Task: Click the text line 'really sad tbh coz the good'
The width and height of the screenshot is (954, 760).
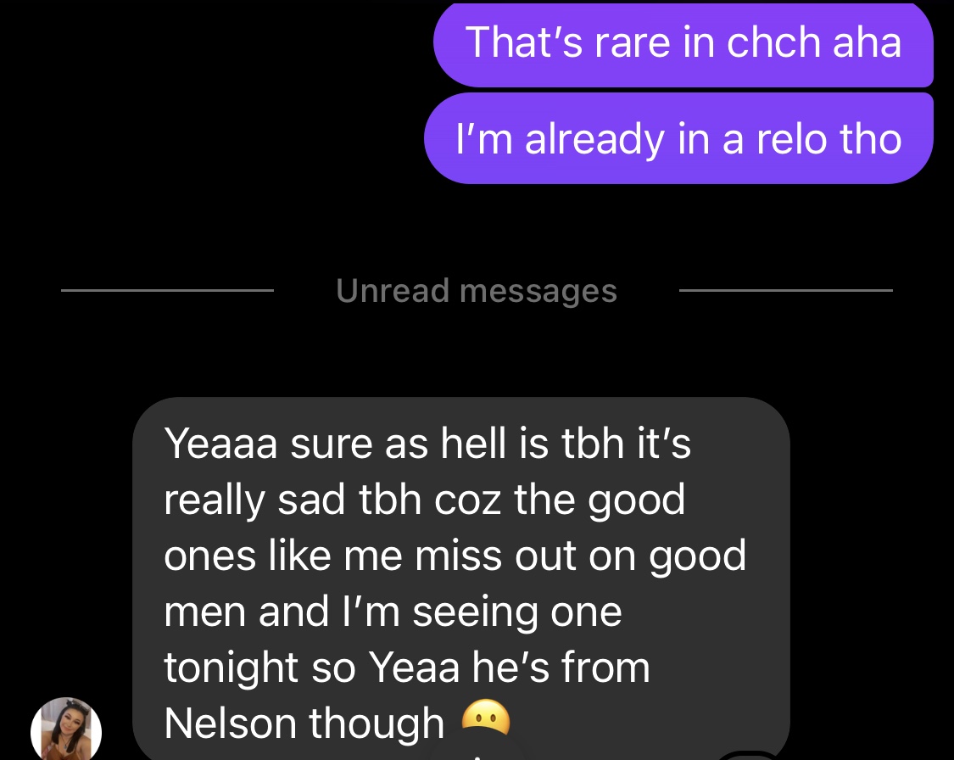Action: pyautogui.click(x=425, y=500)
